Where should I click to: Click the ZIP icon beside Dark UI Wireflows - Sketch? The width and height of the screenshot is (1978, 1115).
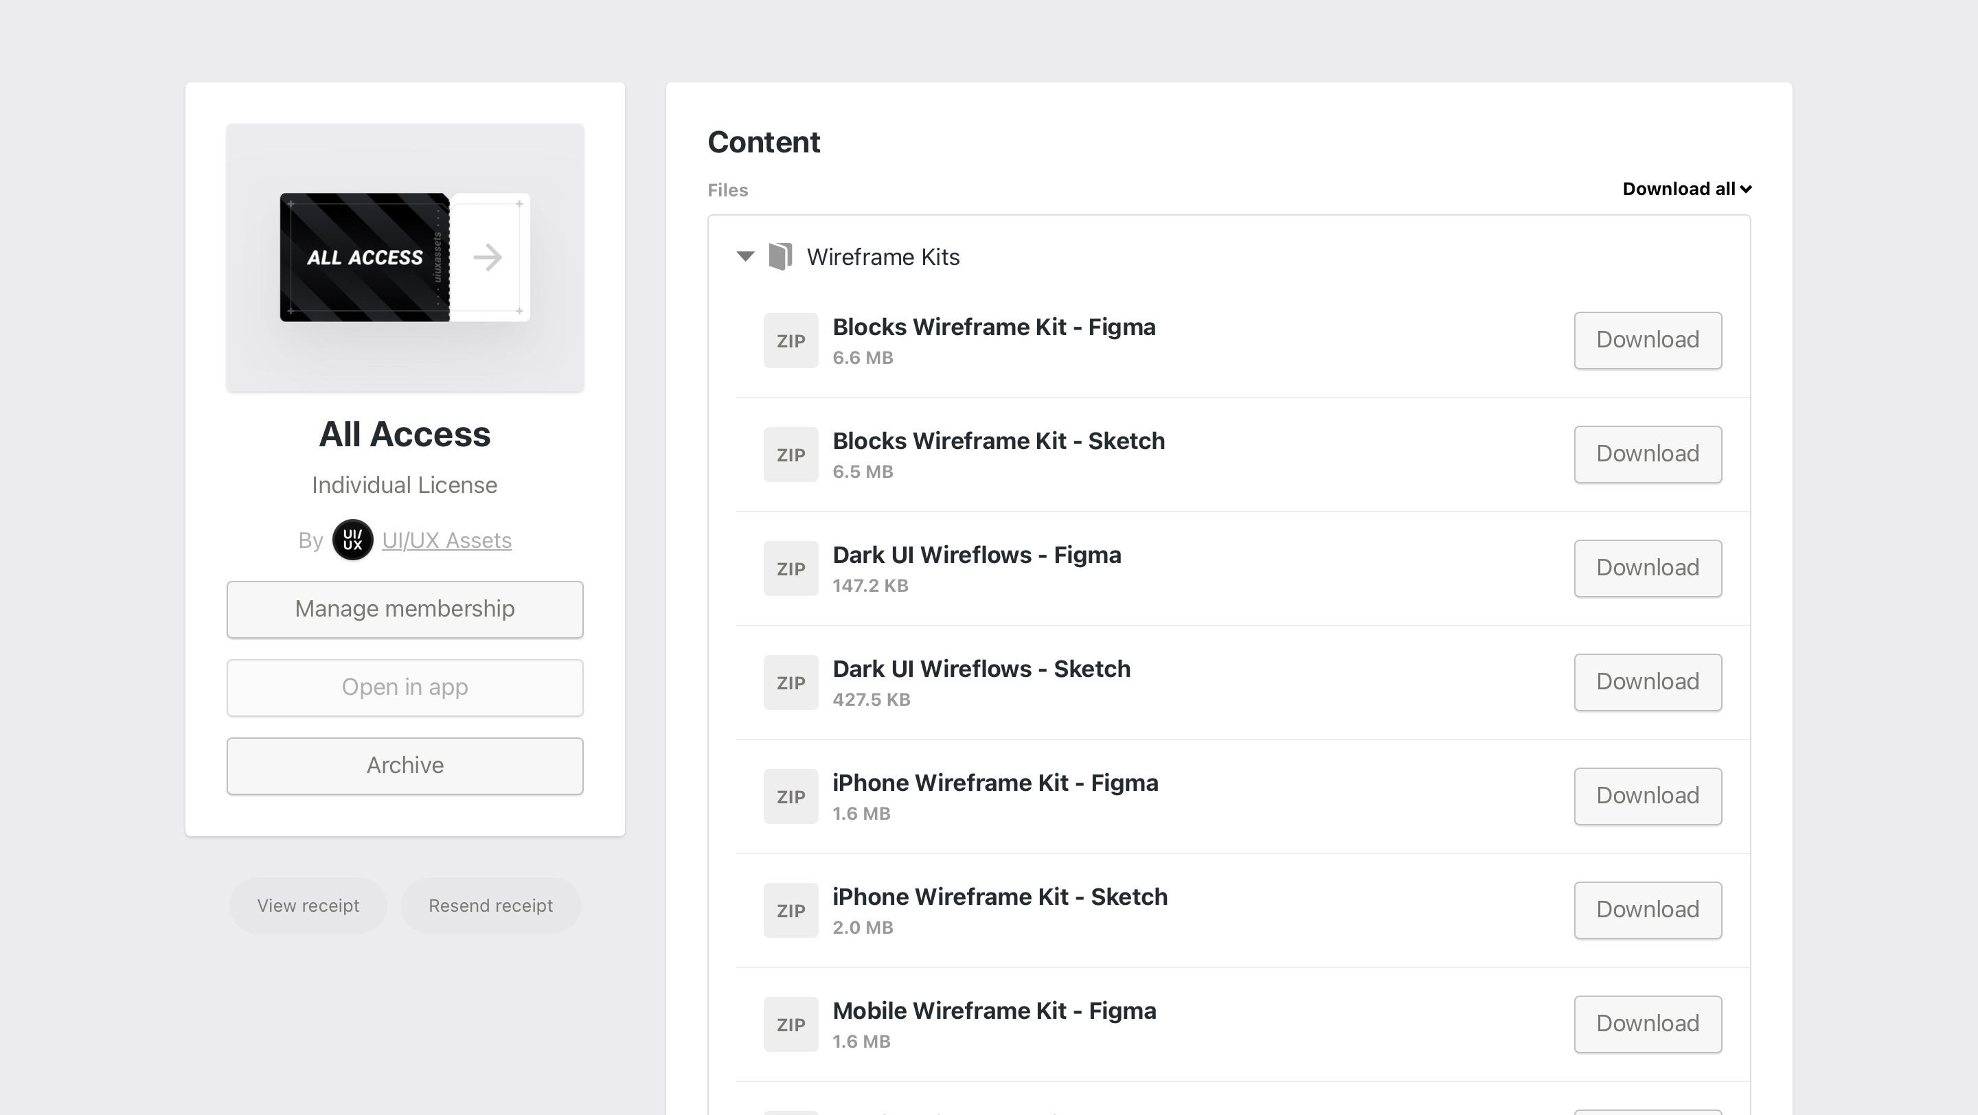[x=790, y=682]
